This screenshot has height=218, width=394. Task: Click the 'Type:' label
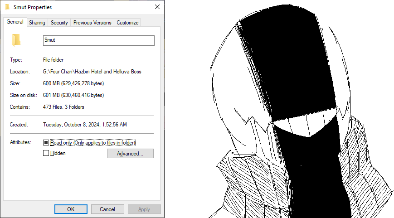pyautogui.click(x=16, y=60)
